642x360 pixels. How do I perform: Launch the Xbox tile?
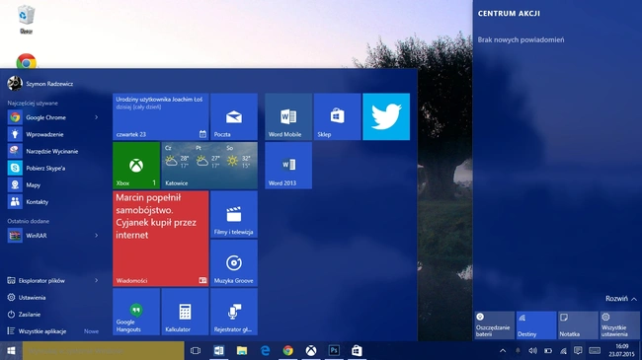pos(136,166)
